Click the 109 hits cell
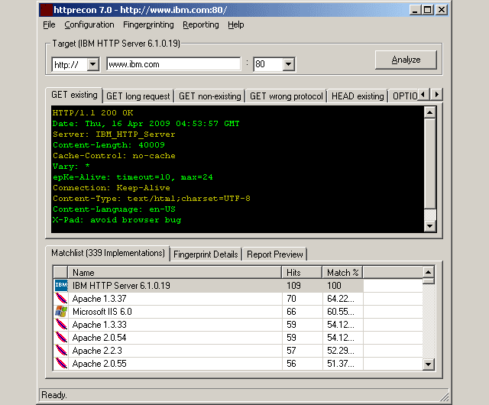The image size is (489, 405). pyautogui.click(x=302, y=286)
